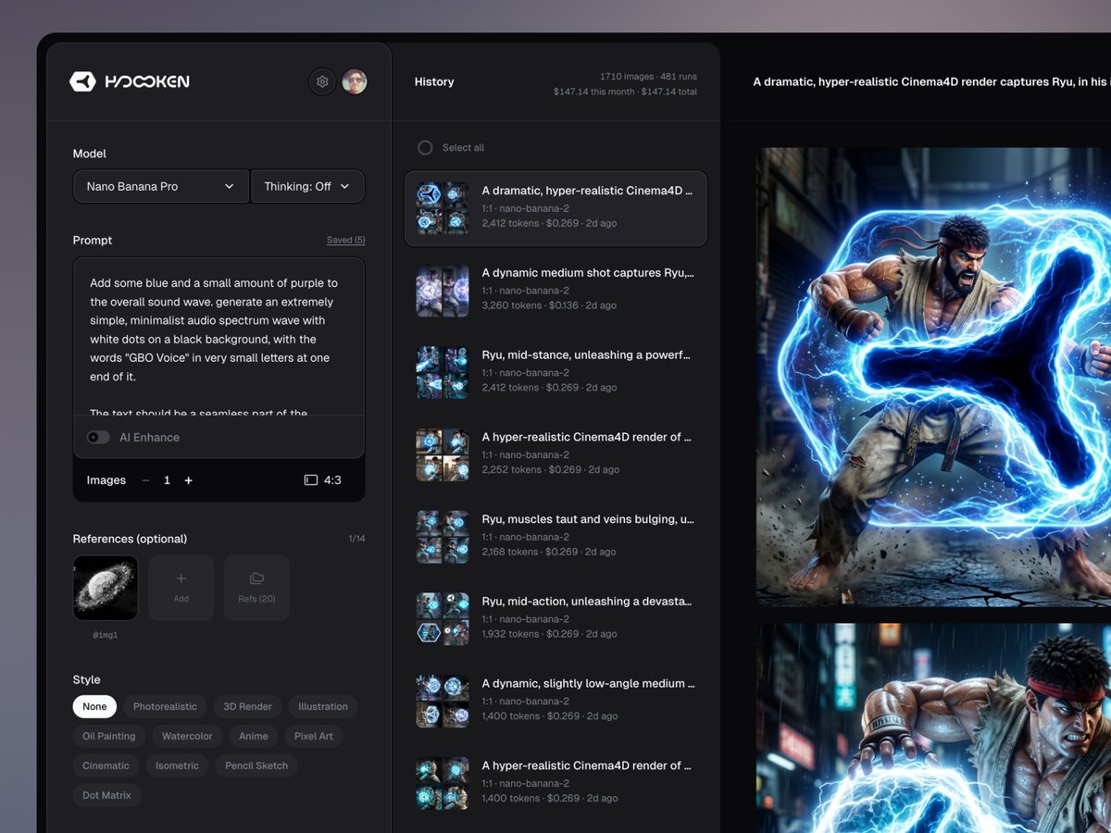Select the Oil Painting style chip
Screen dimensions: 1111x833
pyautogui.click(x=108, y=736)
